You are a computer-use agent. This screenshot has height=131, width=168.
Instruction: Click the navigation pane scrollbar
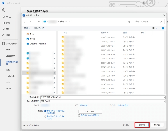coord(57,43)
